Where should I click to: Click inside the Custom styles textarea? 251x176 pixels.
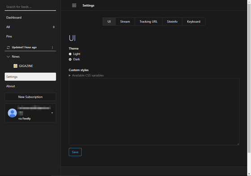(154, 112)
